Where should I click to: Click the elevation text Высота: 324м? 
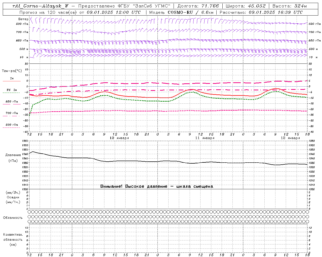[x=290, y=6]
